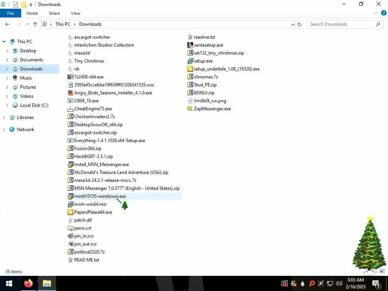Click the ChickenInvaders2.7z archive icon
388x291 pixels.
[x=70, y=117]
